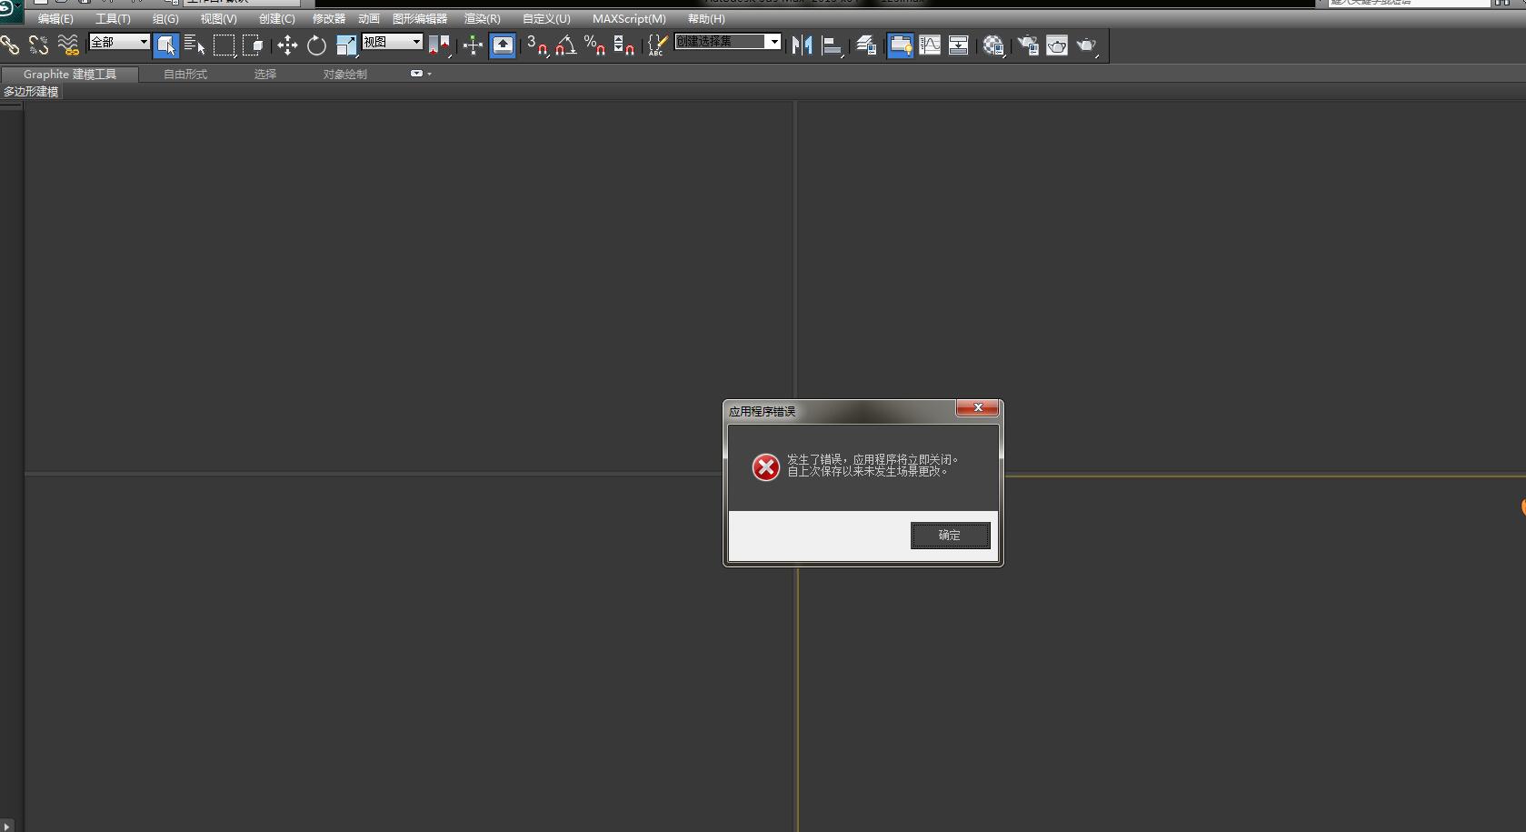Open the 编辑(E) menu

(55, 18)
